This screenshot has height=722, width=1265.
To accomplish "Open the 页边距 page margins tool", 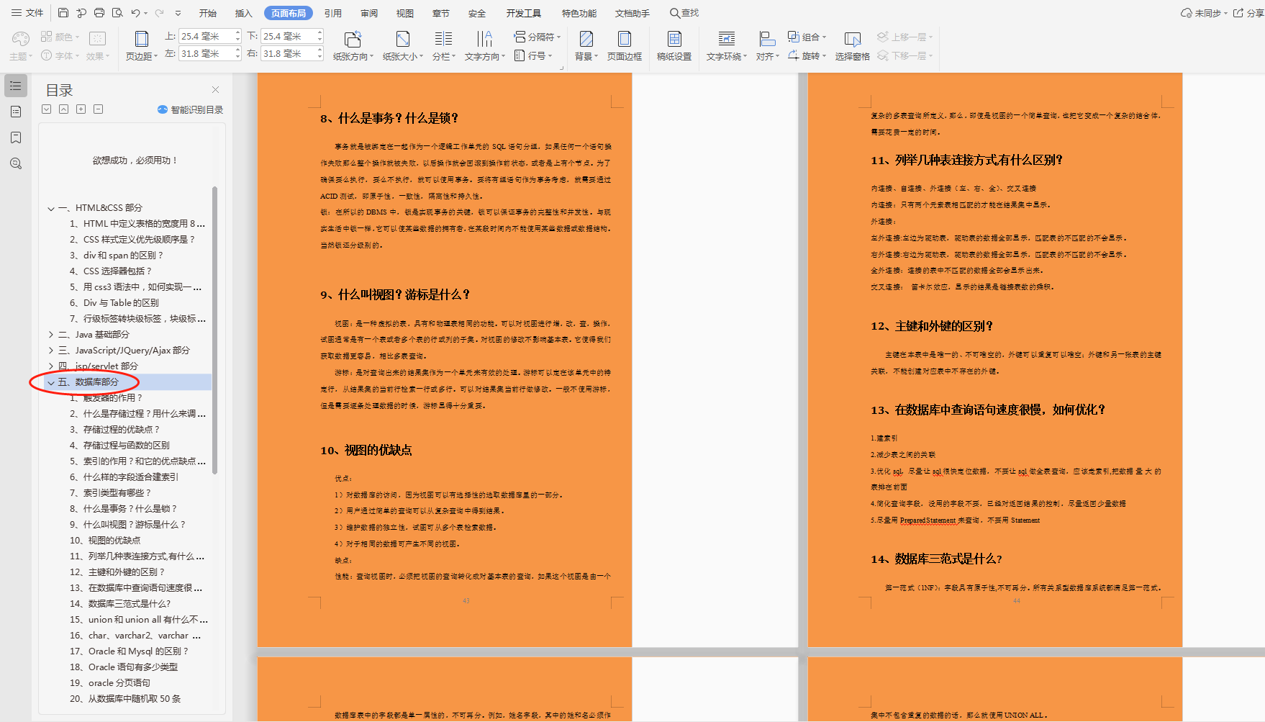I will click(x=142, y=46).
